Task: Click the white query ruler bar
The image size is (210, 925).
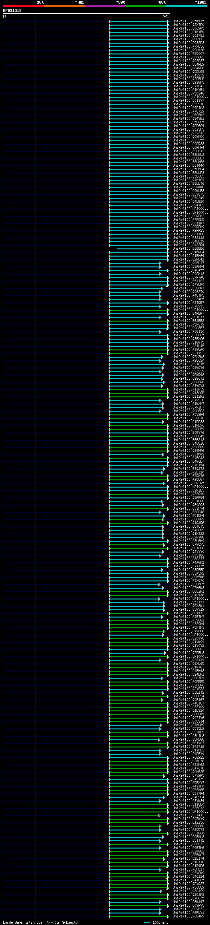Action: [x=87, y=13]
